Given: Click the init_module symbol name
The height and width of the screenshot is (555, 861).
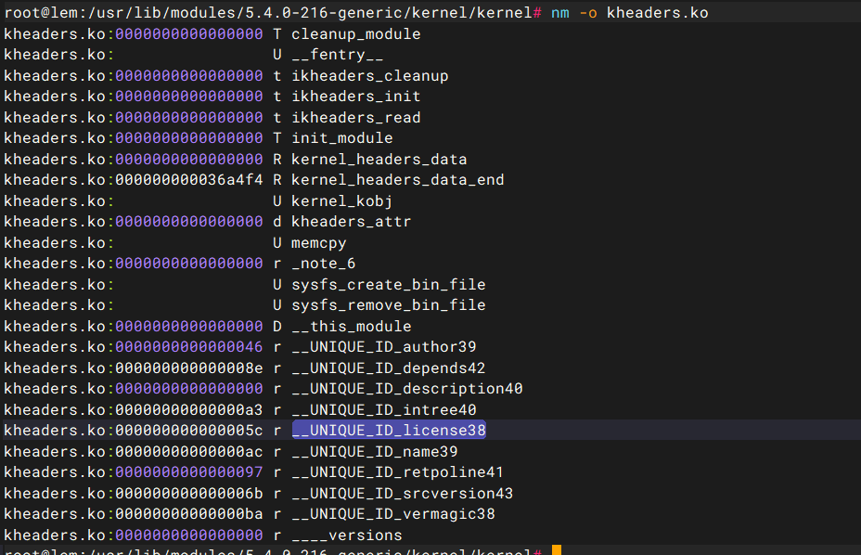Looking at the screenshot, I should [342, 138].
